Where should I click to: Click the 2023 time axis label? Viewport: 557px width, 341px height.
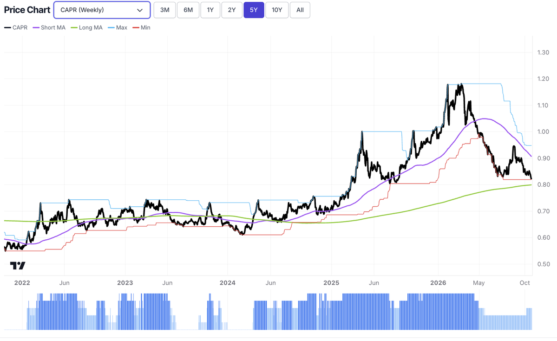click(125, 283)
